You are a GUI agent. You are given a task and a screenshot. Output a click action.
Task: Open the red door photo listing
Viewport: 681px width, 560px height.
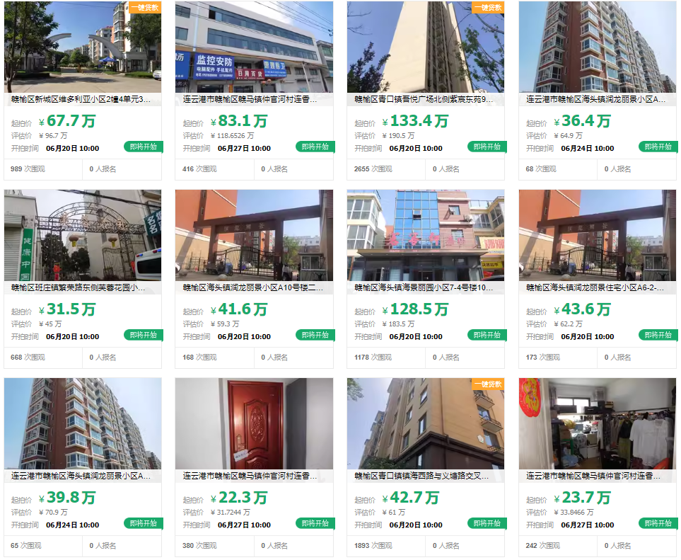tap(254, 423)
